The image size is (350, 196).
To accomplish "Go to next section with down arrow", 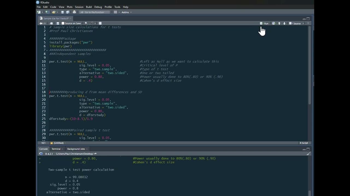I will [284, 23].
